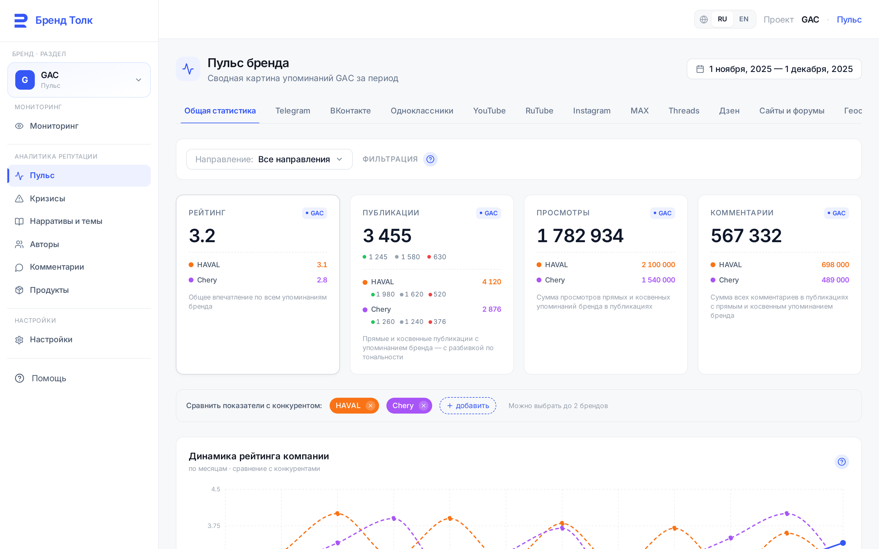
Task: Open the Сайты и форумы tab
Action: coord(792,111)
